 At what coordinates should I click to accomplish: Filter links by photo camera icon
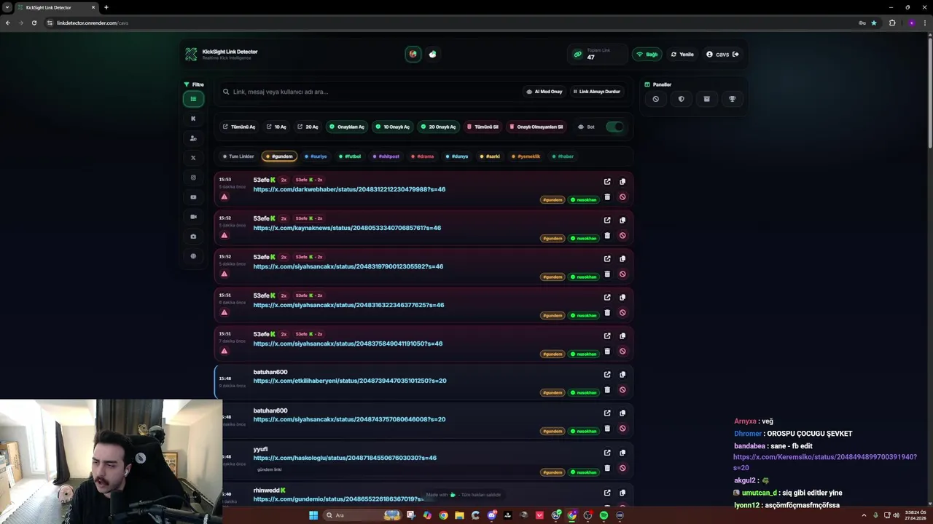click(x=193, y=237)
